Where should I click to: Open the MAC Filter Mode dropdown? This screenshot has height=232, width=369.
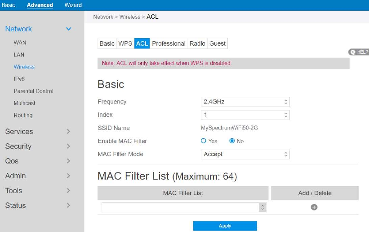(245, 154)
